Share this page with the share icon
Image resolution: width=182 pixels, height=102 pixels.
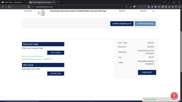tap(130, 7)
